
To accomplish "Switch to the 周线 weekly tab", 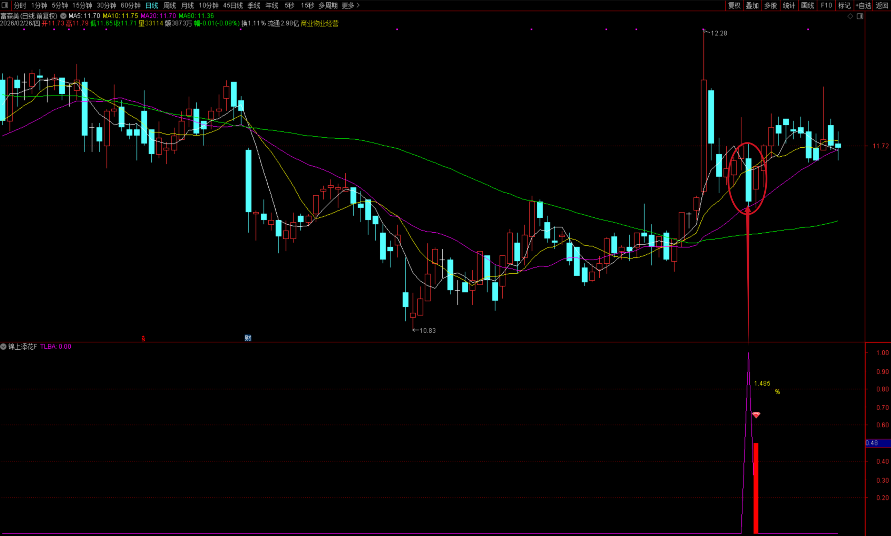I will pos(169,6).
